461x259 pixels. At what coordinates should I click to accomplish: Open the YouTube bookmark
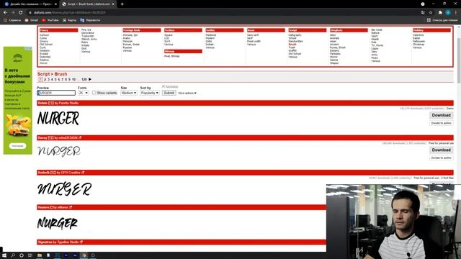pos(50,20)
